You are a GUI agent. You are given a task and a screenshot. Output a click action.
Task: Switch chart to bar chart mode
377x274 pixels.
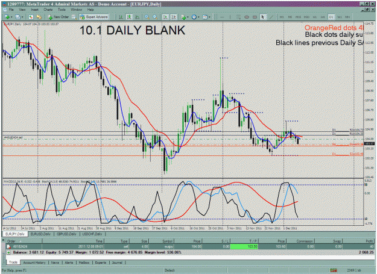(x=121, y=17)
